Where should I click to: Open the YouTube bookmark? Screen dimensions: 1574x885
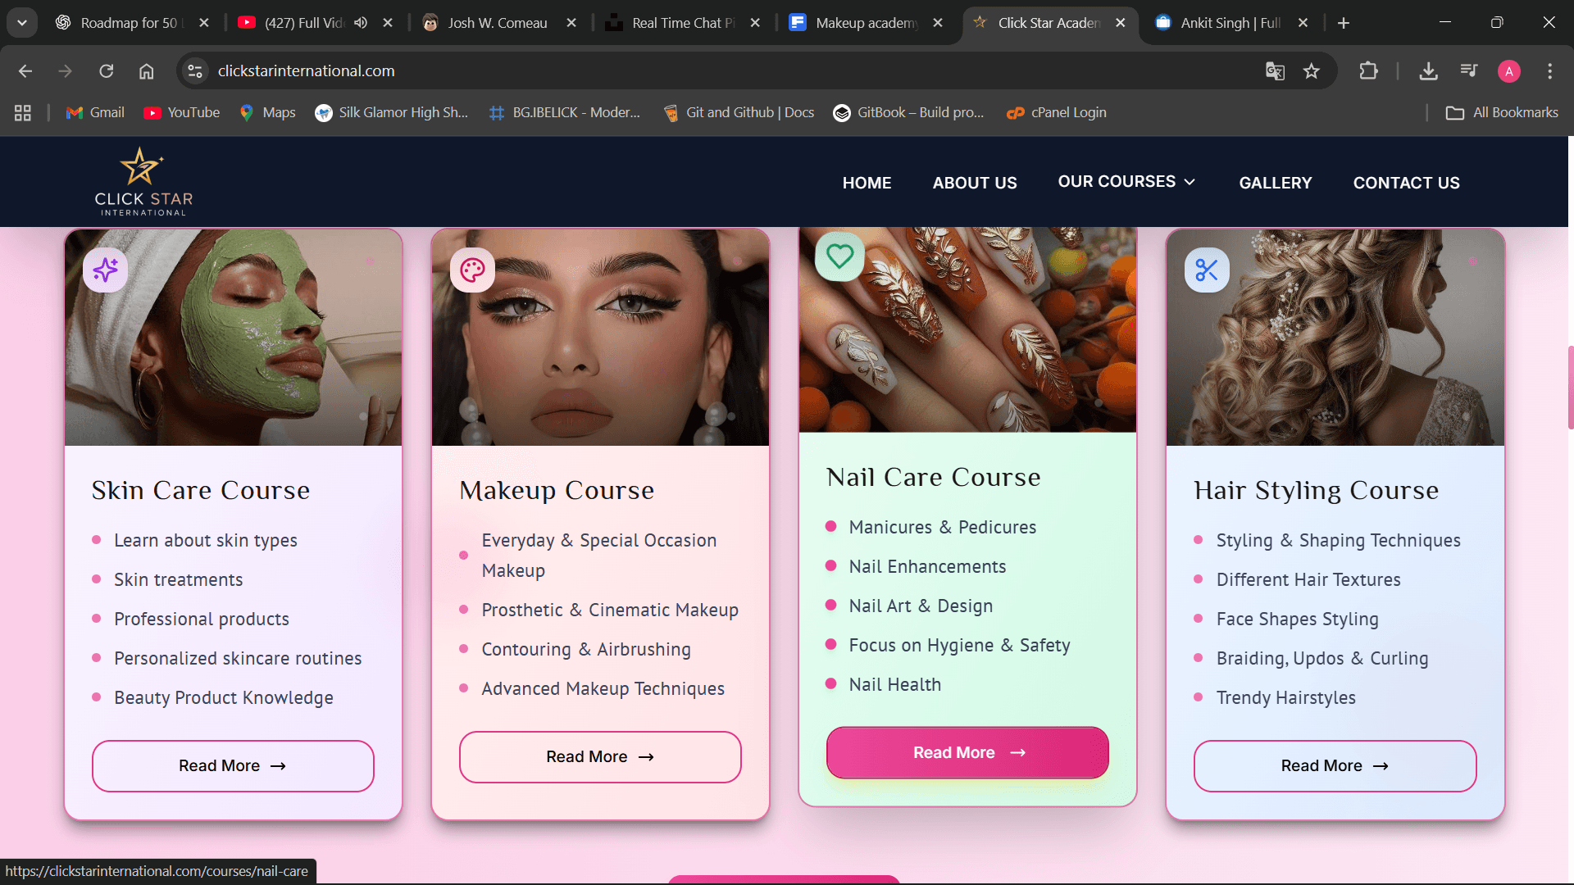click(182, 113)
